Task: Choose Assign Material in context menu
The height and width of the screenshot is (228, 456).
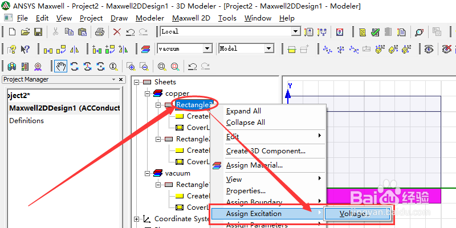Action: tap(254, 165)
